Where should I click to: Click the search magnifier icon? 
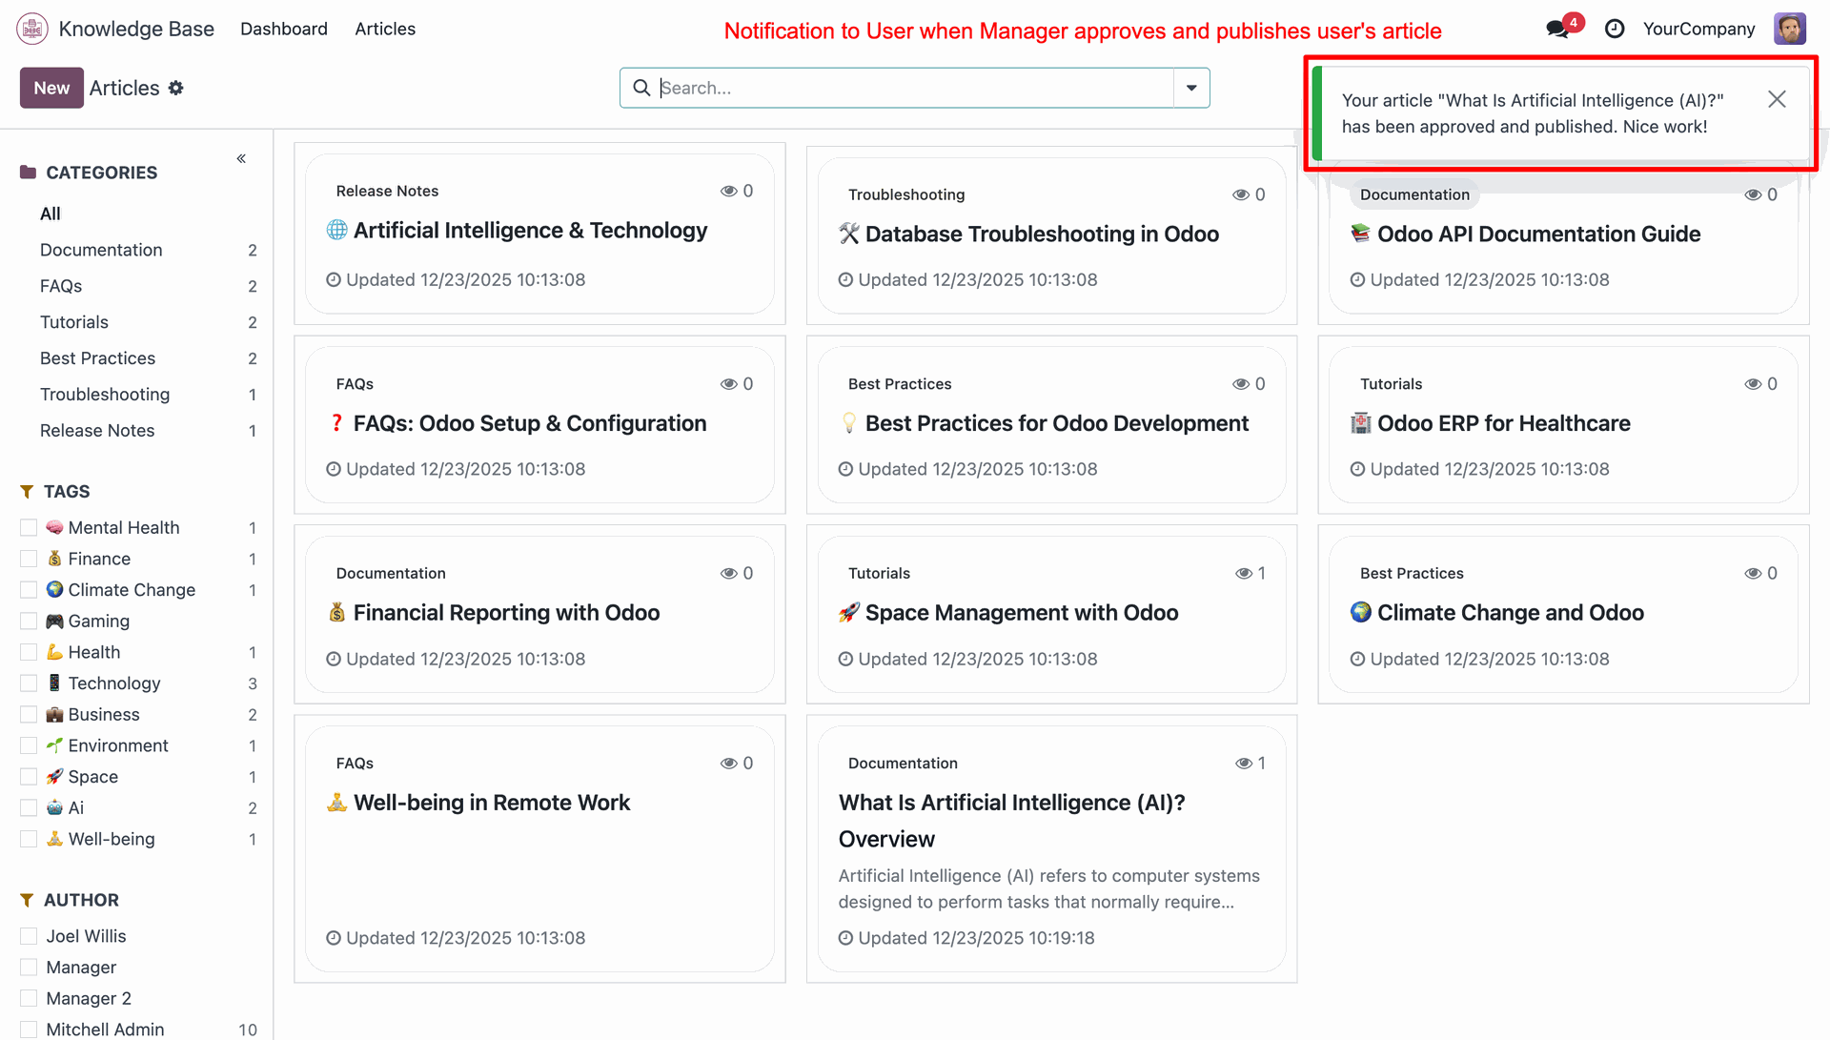641,88
